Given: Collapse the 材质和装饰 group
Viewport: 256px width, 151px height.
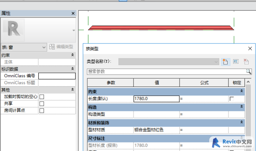Looking at the screenshot, I should pyautogui.click(x=242, y=122).
